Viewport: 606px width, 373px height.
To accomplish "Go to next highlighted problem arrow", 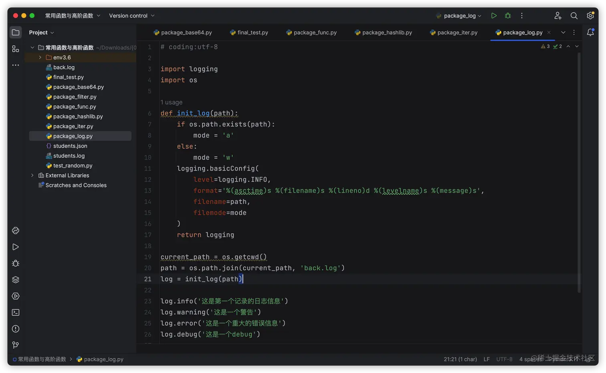I will coord(577,46).
